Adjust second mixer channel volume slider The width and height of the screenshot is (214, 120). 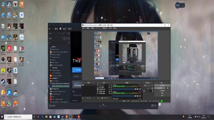coord(125,96)
